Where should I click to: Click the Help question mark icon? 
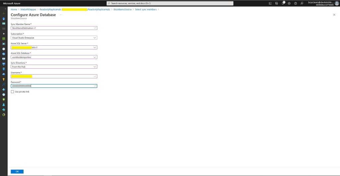296,3
